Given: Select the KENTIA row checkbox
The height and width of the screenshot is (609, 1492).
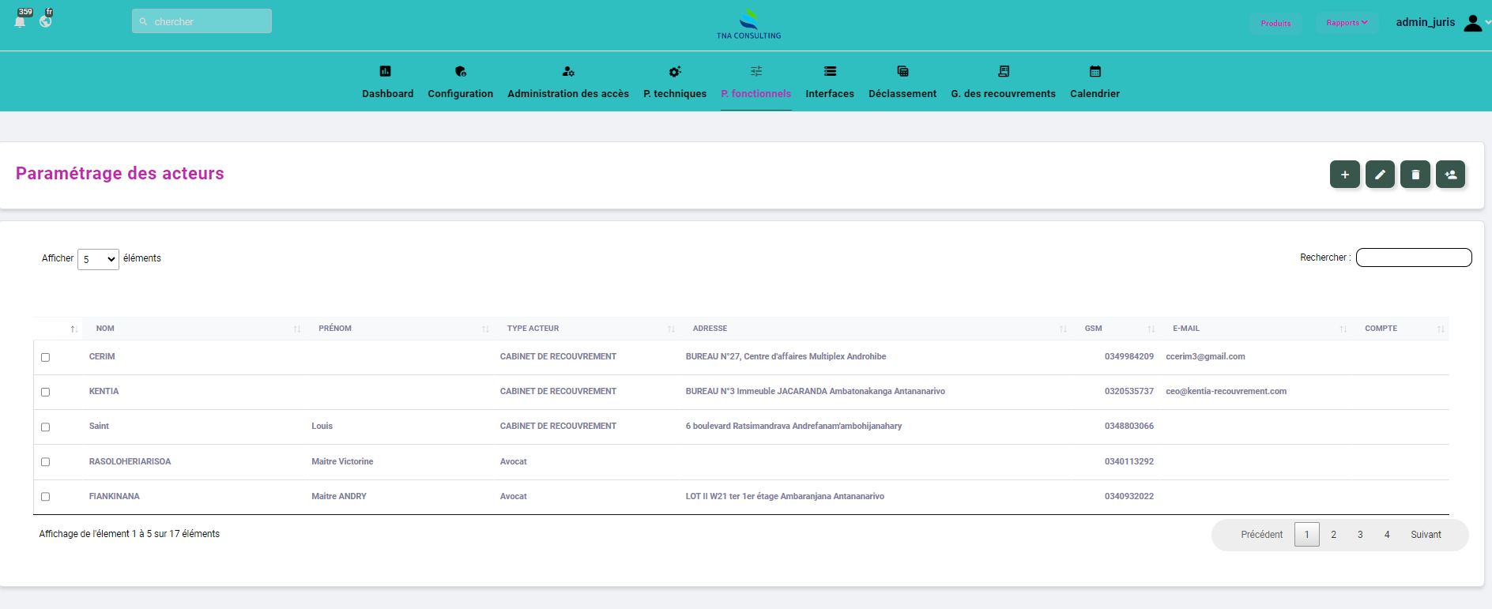Looking at the screenshot, I should (46, 392).
